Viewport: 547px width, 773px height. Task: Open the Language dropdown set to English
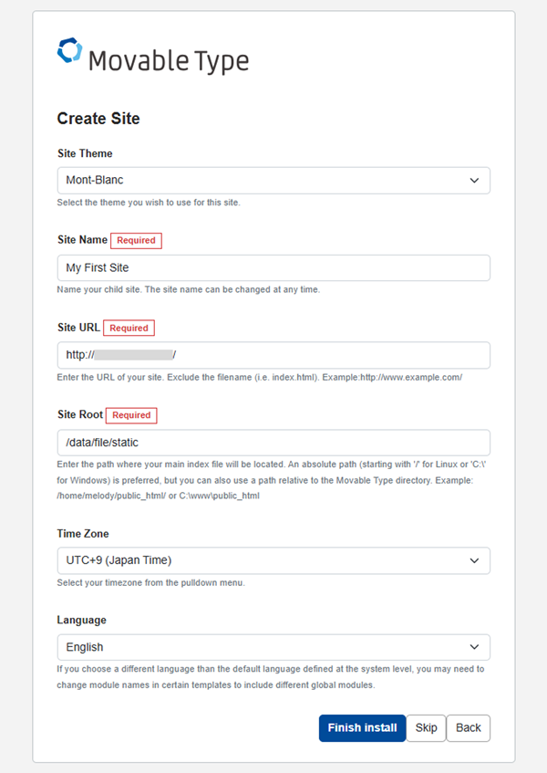tap(273, 647)
